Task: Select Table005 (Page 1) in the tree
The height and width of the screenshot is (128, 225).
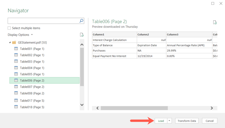Action: 32,74
